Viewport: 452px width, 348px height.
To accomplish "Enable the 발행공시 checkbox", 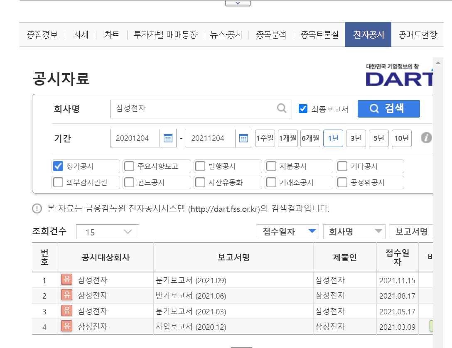I will click(200, 166).
